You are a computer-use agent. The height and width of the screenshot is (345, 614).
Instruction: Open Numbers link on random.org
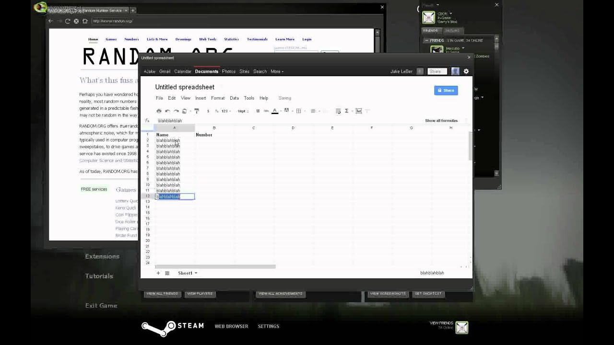(x=131, y=39)
